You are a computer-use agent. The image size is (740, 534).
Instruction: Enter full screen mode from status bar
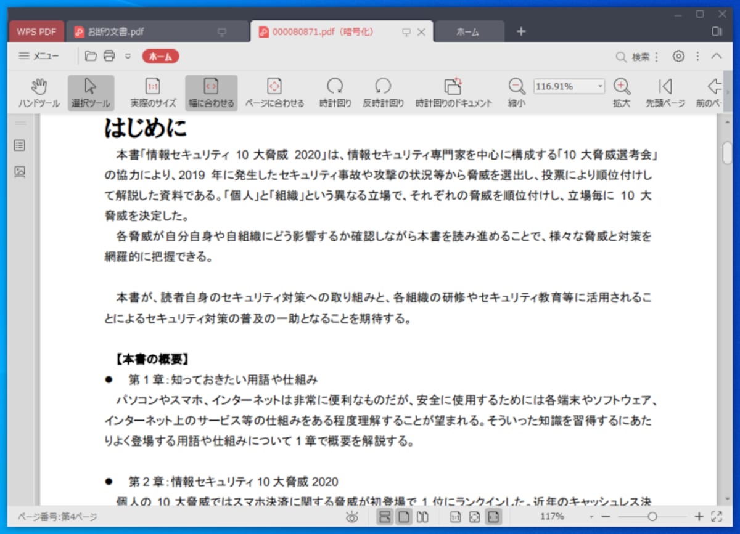[x=717, y=517]
